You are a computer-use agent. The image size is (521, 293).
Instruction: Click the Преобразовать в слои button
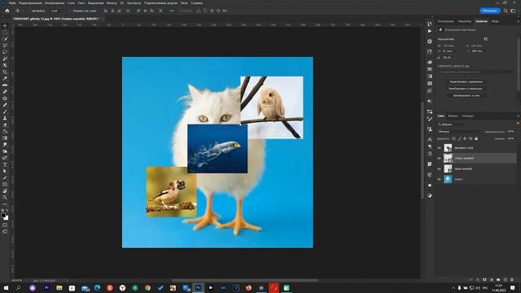(x=466, y=96)
